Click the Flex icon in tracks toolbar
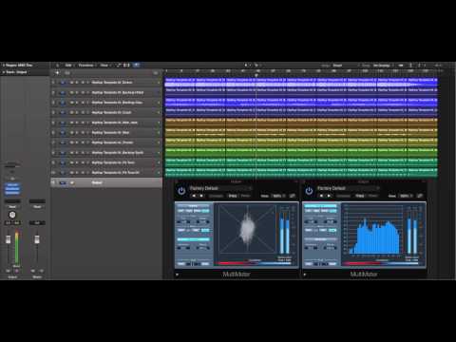 [x=126, y=66]
